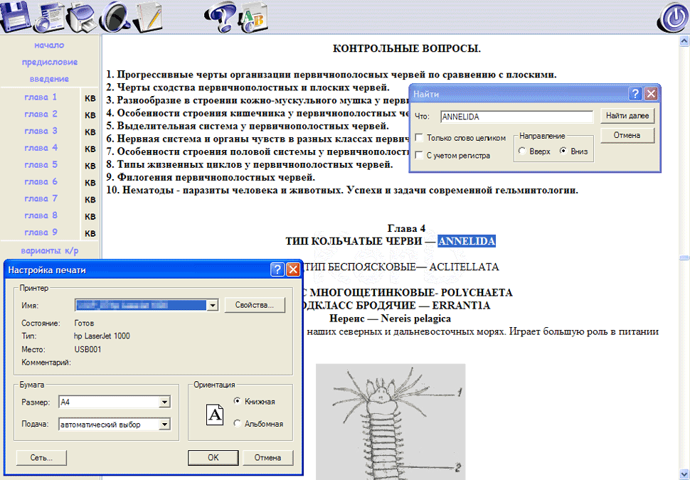Viewport: 690px width, 480px height.
Task: Click КОНТРОЛЬНЫЕ ВОПРОСЫ heading
Action: 407,48
